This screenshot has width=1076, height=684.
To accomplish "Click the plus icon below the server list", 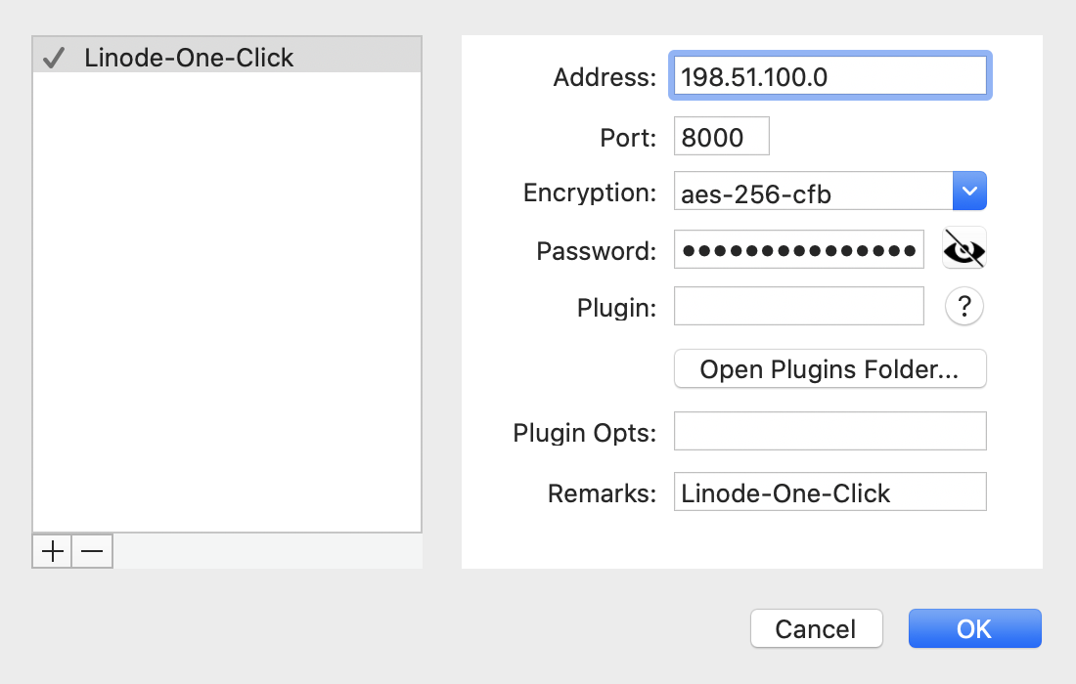I will pyautogui.click(x=51, y=551).
